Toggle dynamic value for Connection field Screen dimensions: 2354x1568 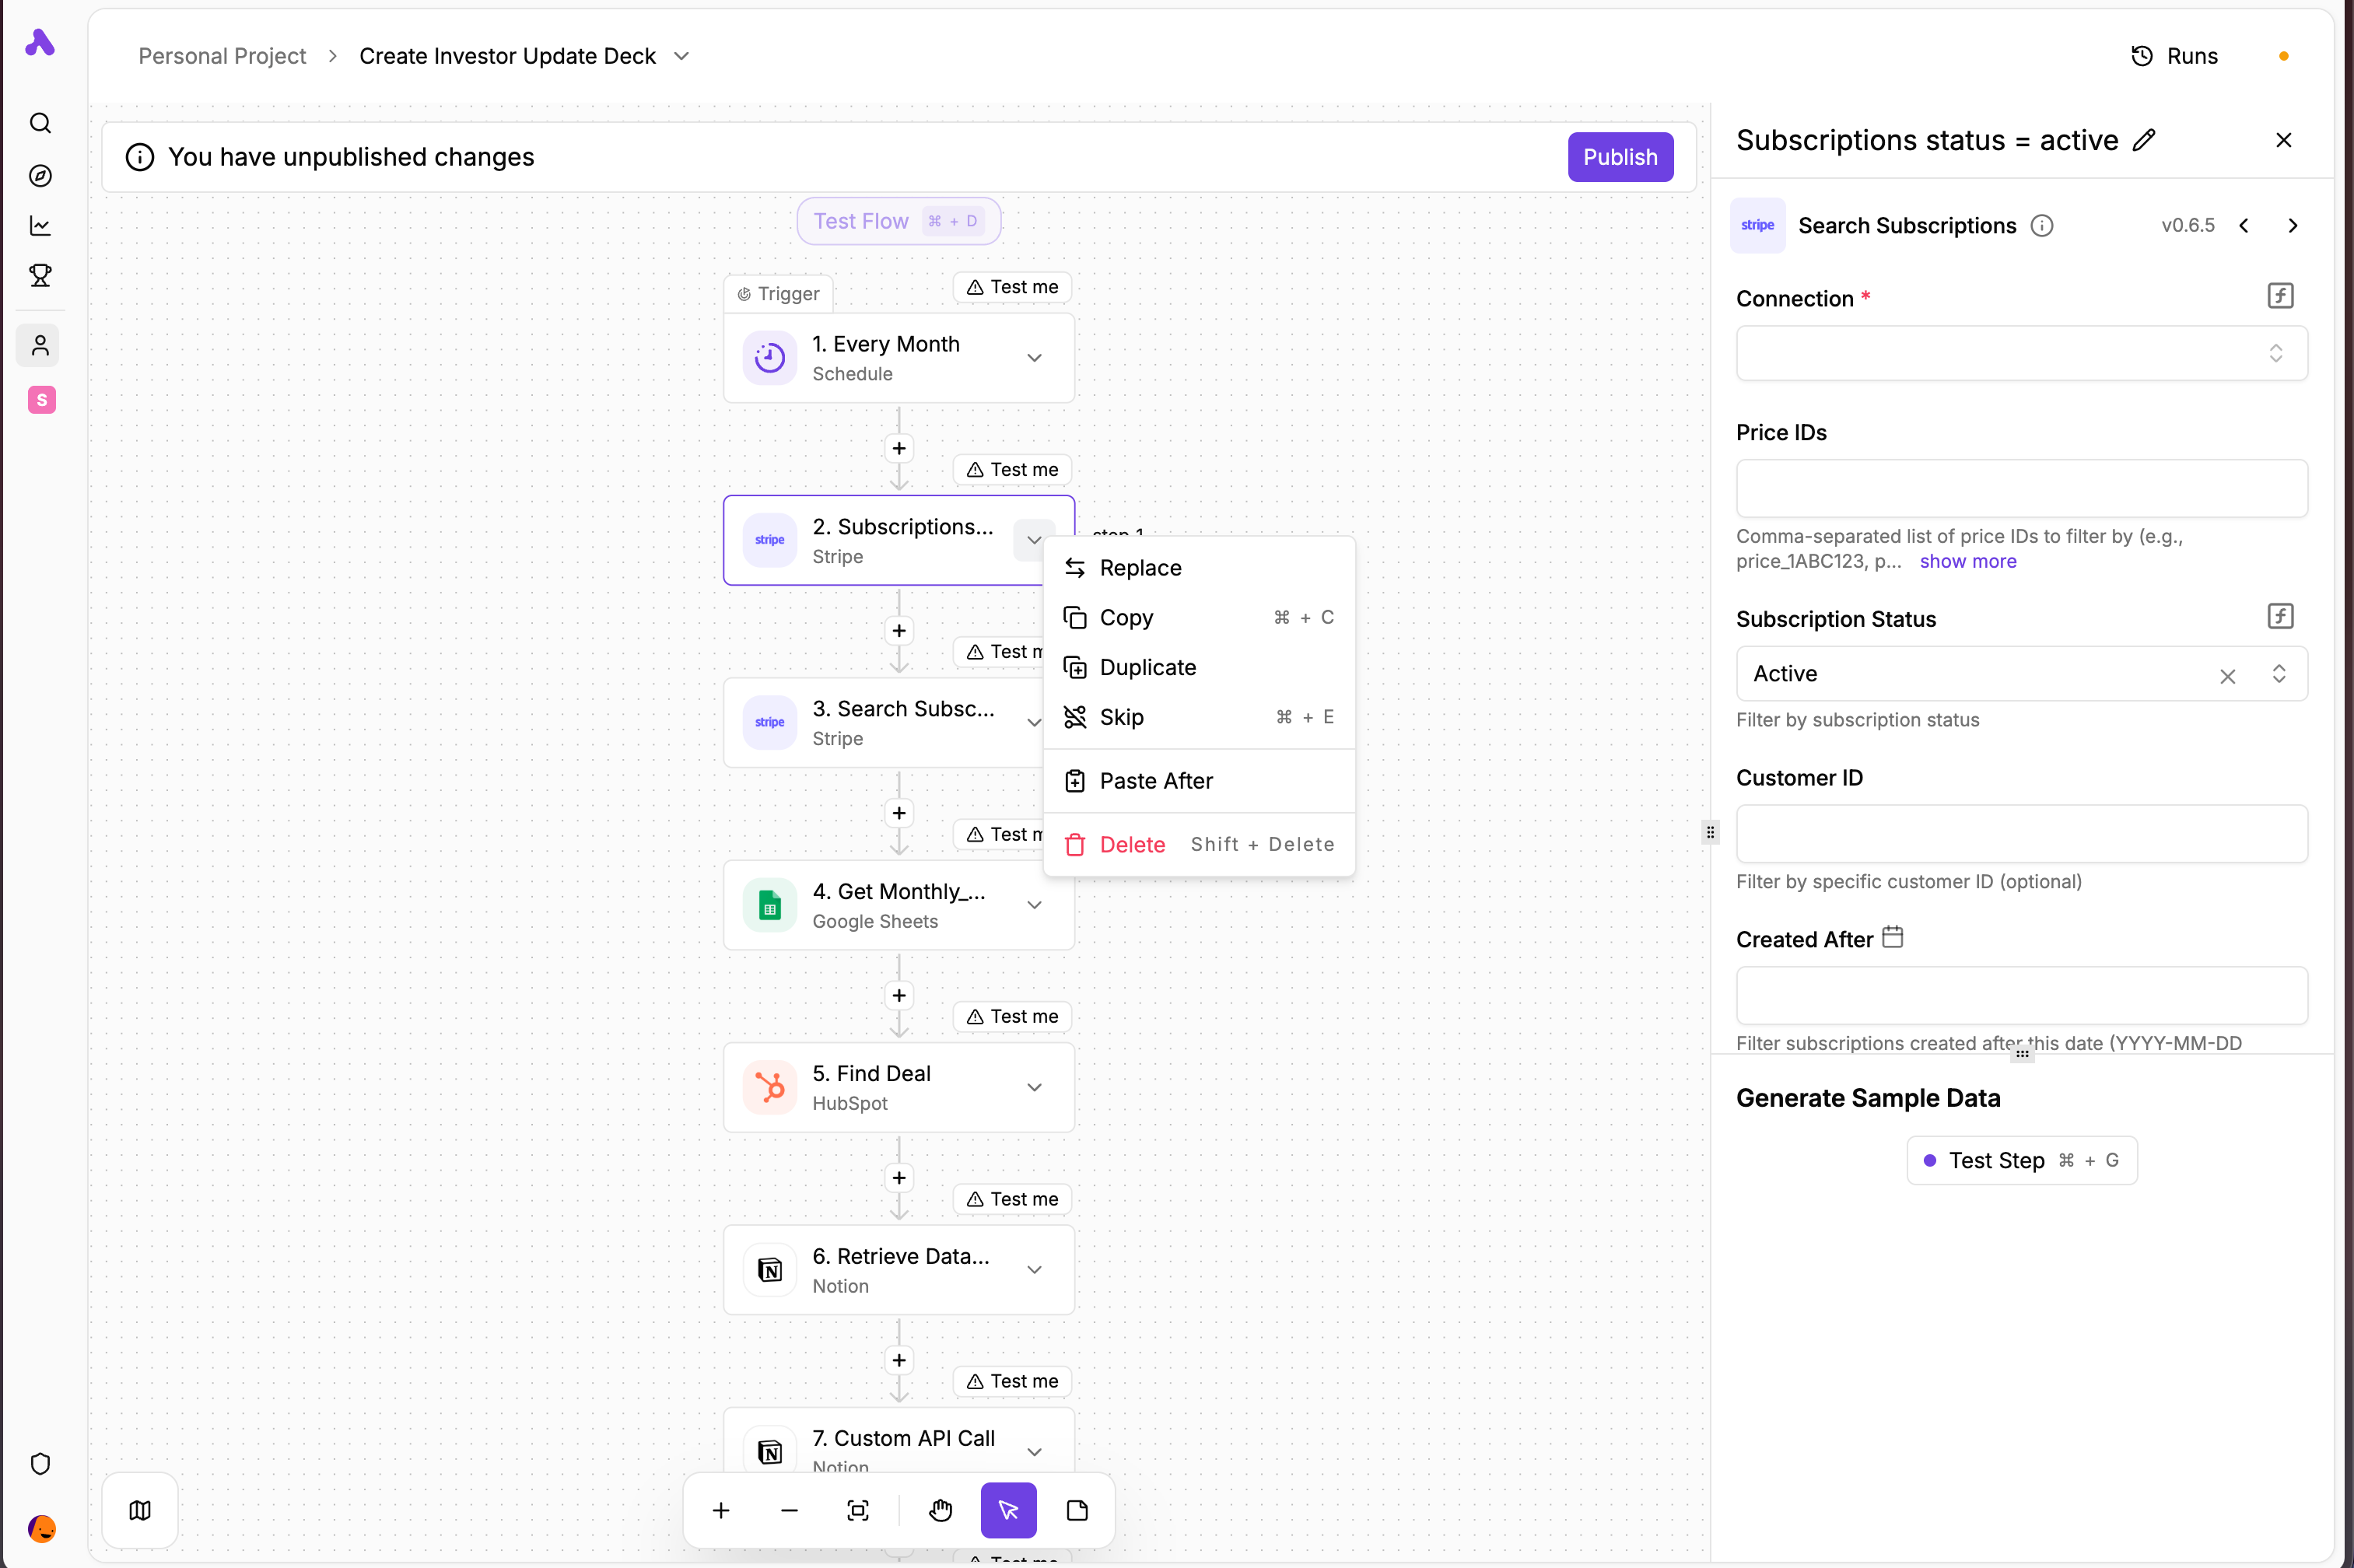[2280, 296]
